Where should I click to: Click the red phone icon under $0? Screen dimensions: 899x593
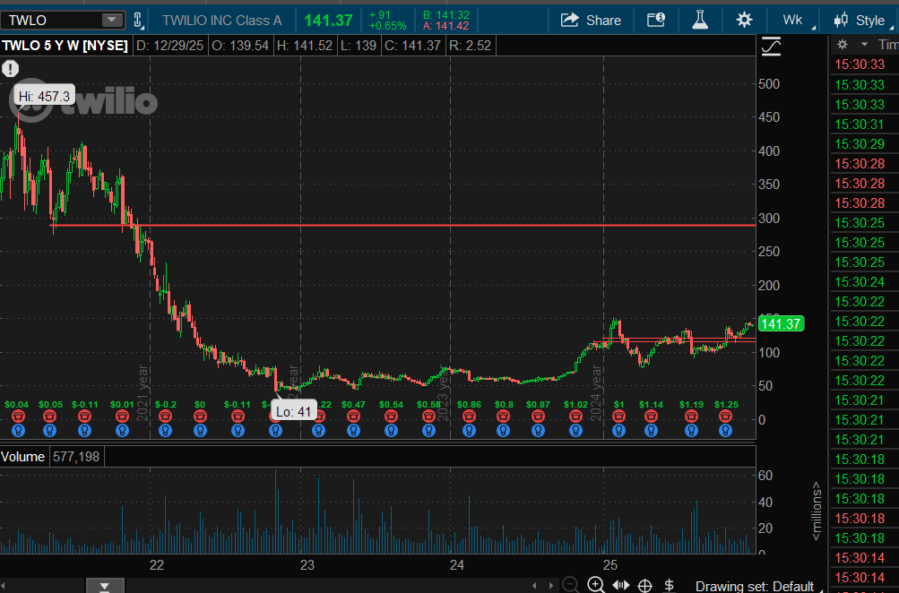[x=200, y=417]
